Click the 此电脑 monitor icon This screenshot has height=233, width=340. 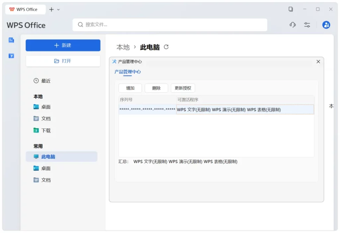pyautogui.click(x=36, y=156)
